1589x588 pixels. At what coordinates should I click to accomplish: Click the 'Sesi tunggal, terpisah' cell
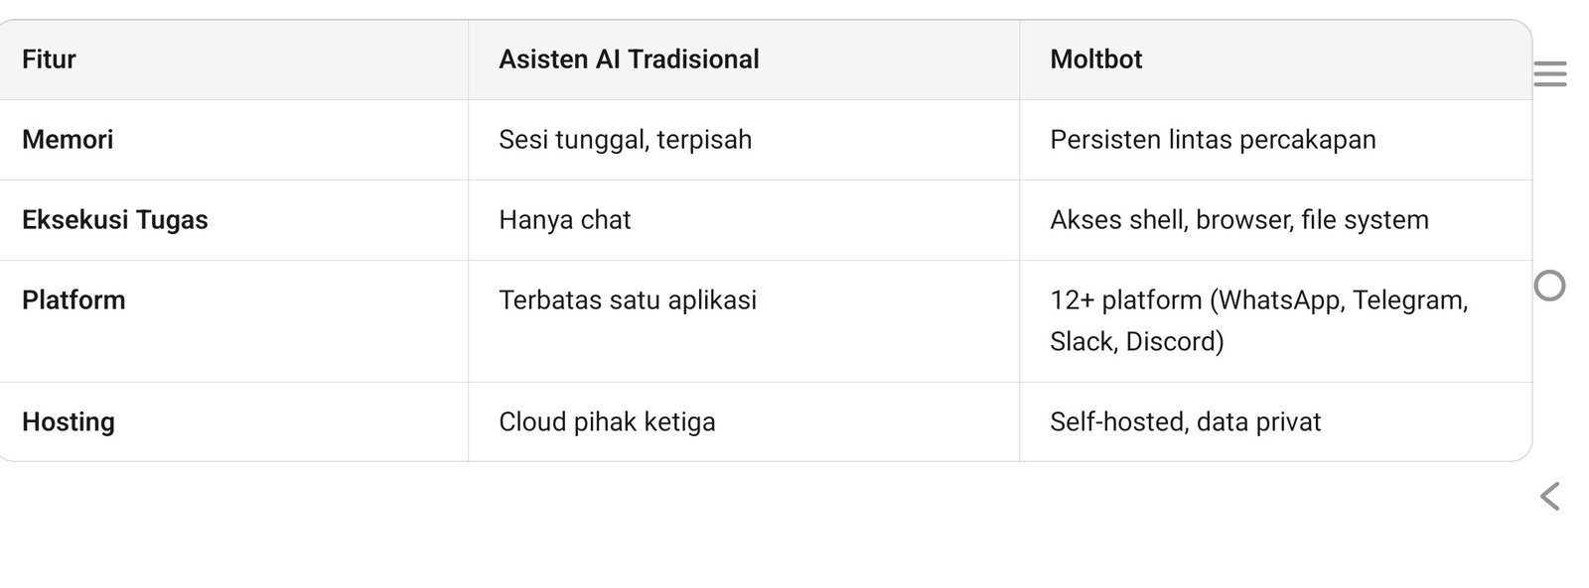point(625,140)
